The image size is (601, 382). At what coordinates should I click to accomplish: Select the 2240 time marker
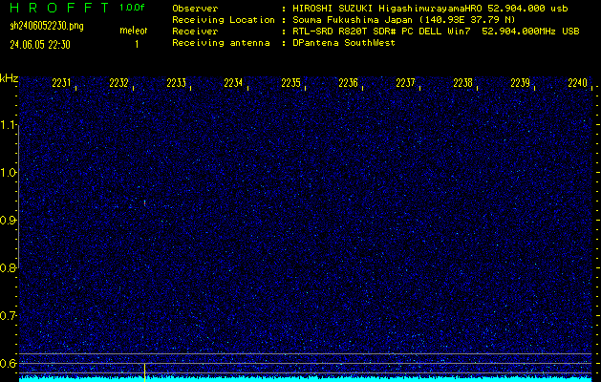coord(576,83)
